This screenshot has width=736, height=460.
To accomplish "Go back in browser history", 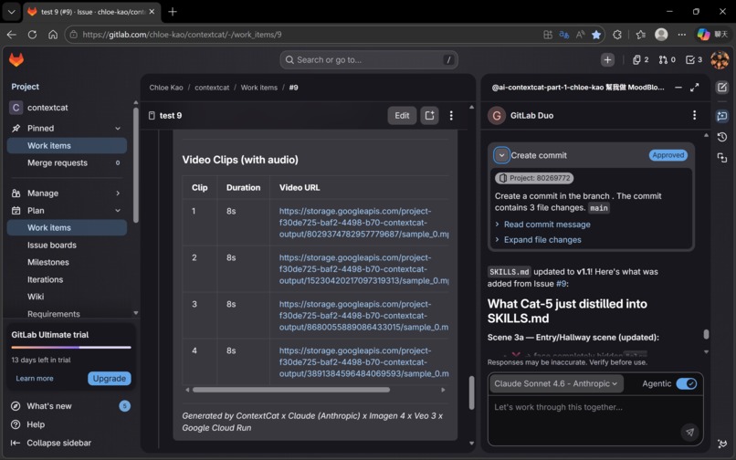I will click(12, 35).
